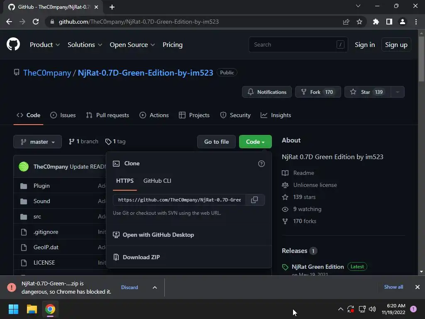Open the src folder
The image size is (425, 319).
pyautogui.click(x=37, y=217)
